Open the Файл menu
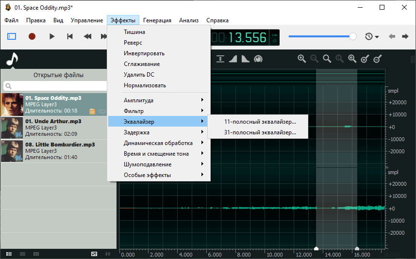The image size is (416, 259). [12, 20]
